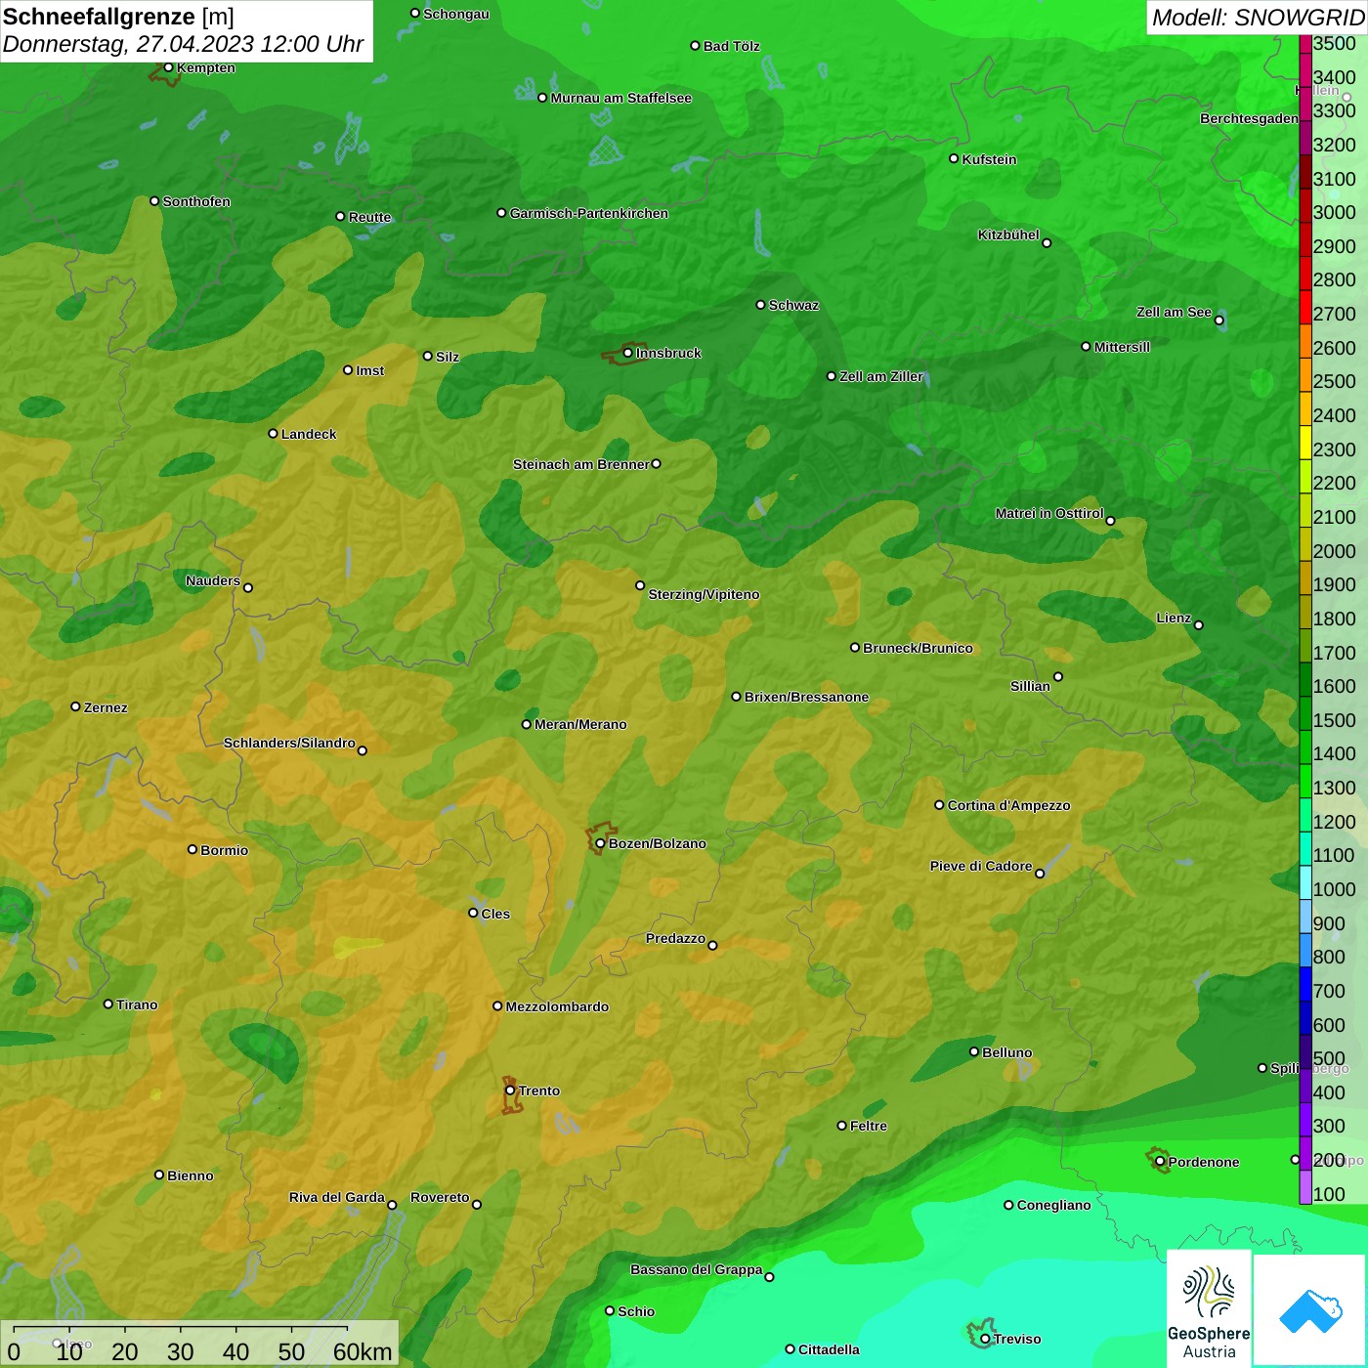The height and width of the screenshot is (1368, 1368).
Task: Click the Murnau am Staffelsee label
Action: (620, 98)
